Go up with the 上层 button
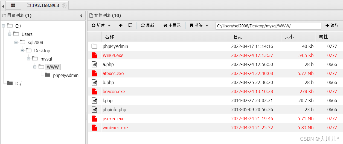Image resolution: width=343 pixels, height=144 pixels. click(x=125, y=25)
